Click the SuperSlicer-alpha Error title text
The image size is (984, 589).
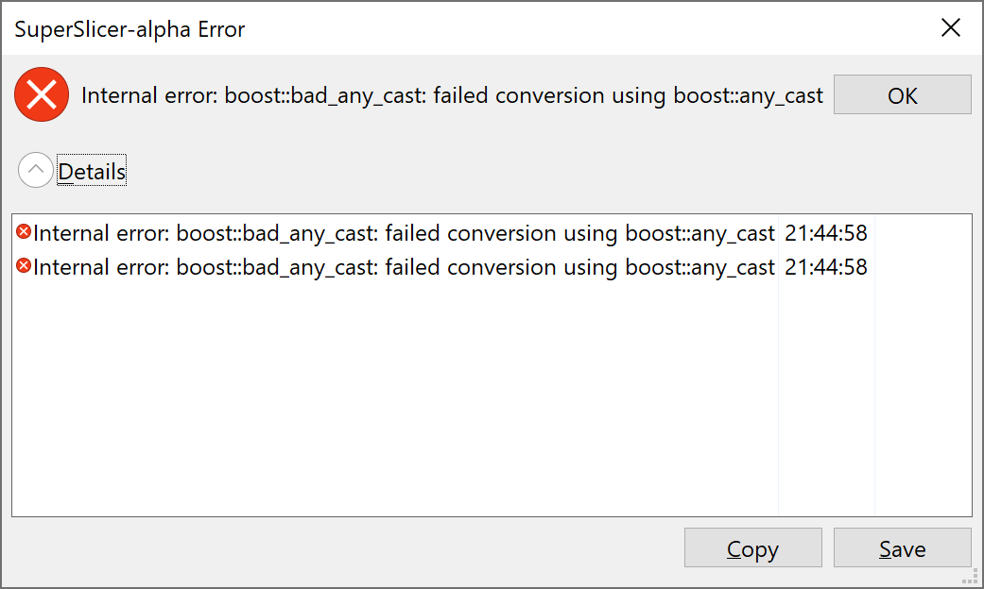point(129,29)
